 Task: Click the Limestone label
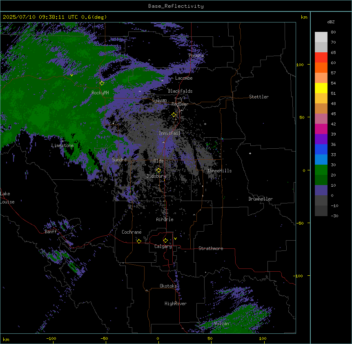[62, 145]
